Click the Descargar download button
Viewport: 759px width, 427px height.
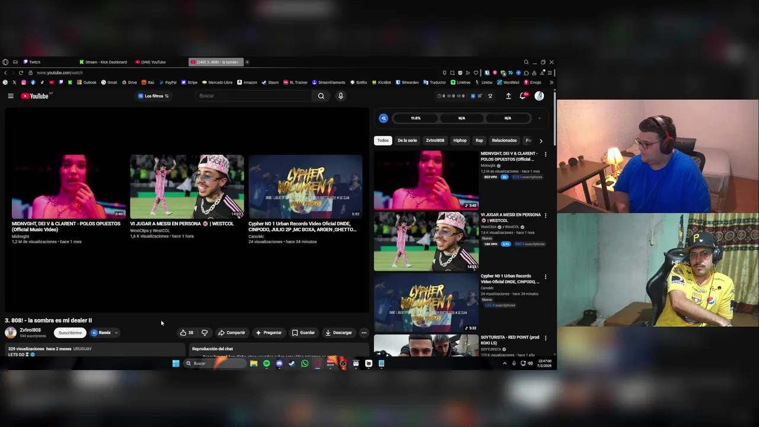(339, 333)
